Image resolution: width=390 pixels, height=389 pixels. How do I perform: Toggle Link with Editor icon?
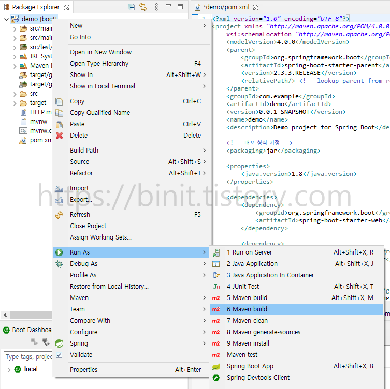point(143,7)
